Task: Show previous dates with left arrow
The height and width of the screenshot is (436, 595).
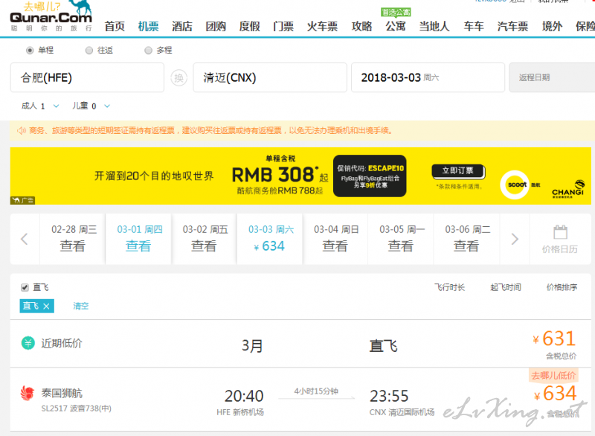Action: click(25, 239)
